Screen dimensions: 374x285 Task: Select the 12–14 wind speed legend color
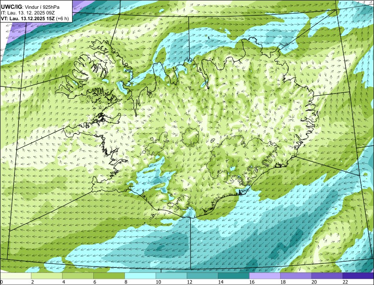[x=202, y=276]
